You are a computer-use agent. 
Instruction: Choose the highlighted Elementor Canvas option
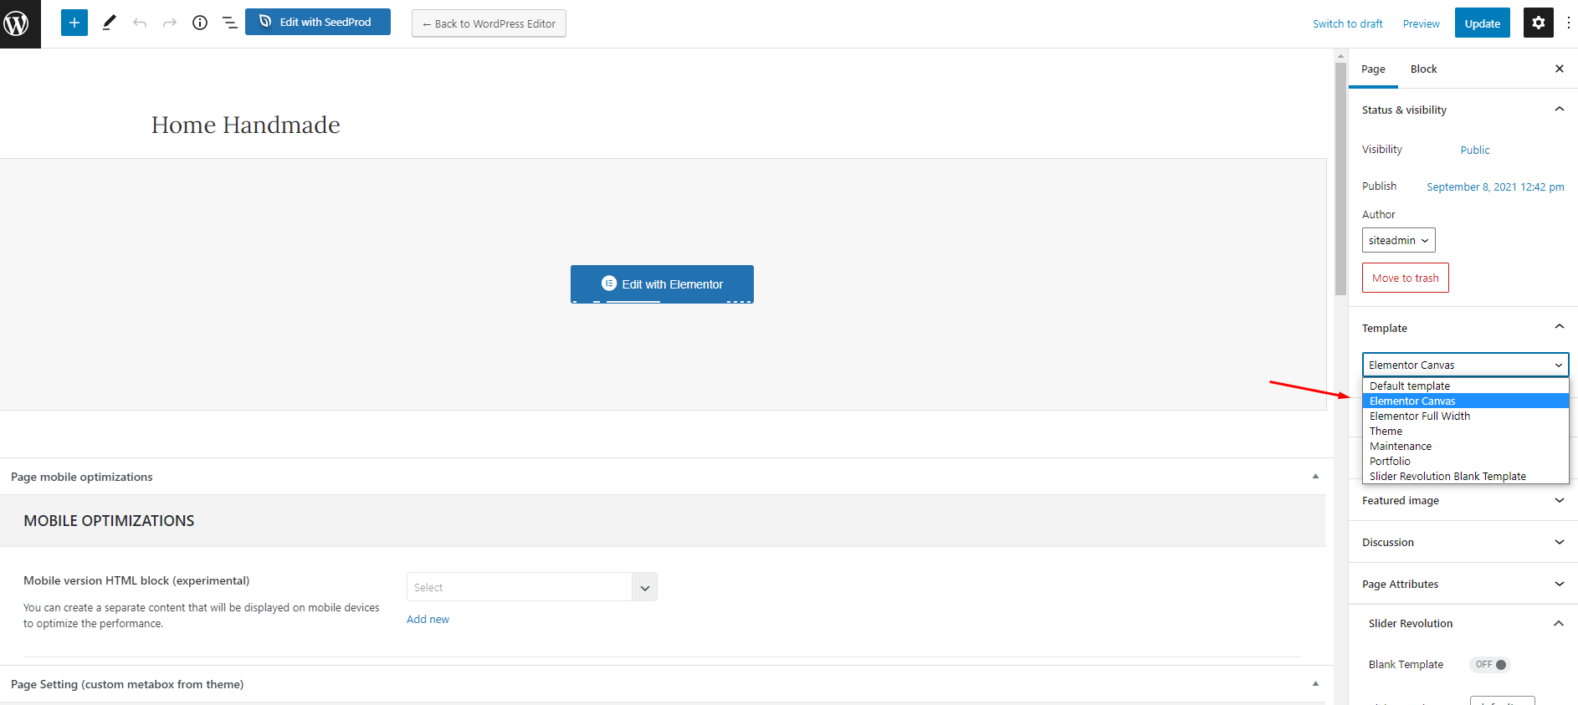(1465, 401)
